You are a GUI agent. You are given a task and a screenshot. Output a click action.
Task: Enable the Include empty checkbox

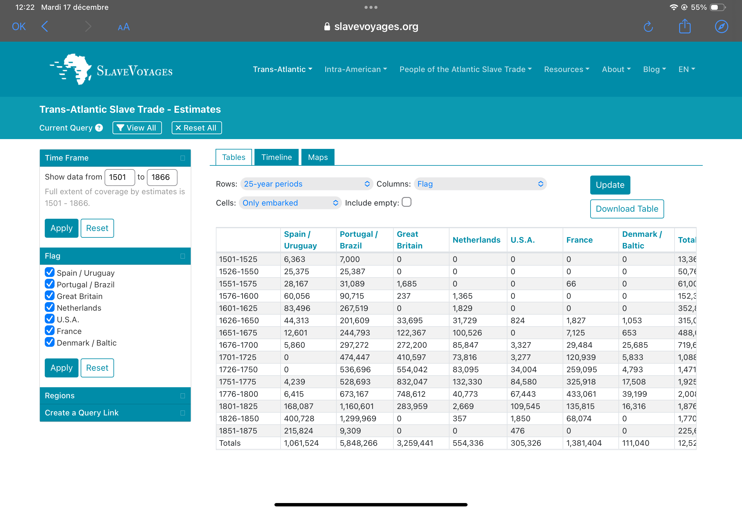coord(407,202)
